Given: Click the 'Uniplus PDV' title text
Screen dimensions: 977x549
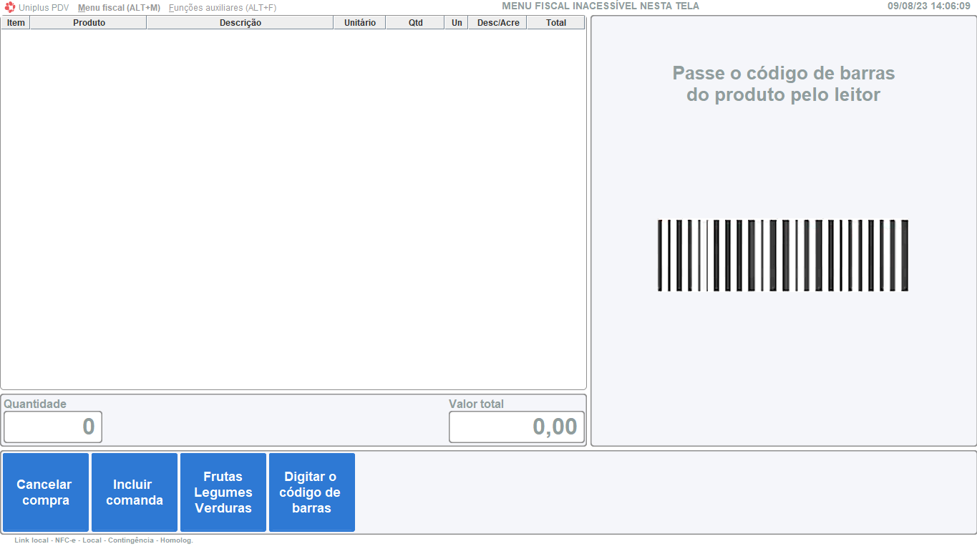Looking at the screenshot, I should point(44,8).
